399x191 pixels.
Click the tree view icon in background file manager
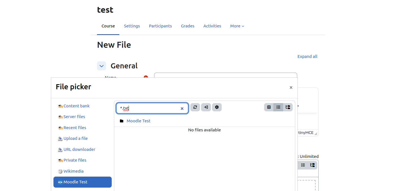click(312, 165)
